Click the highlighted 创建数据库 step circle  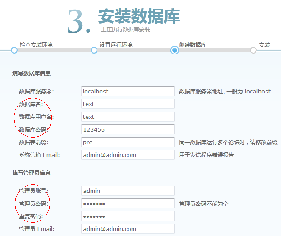point(174,50)
